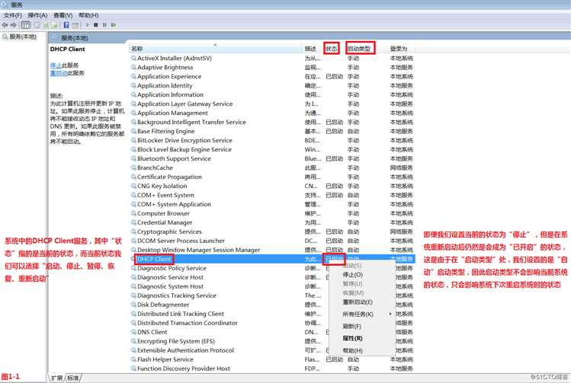The height and width of the screenshot is (383, 571).
Task: Click the Pause Service toolbar icon
Action: point(104,25)
